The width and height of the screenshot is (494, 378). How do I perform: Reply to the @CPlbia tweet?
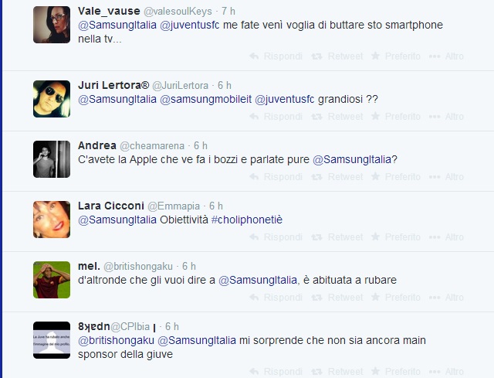(276, 371)
